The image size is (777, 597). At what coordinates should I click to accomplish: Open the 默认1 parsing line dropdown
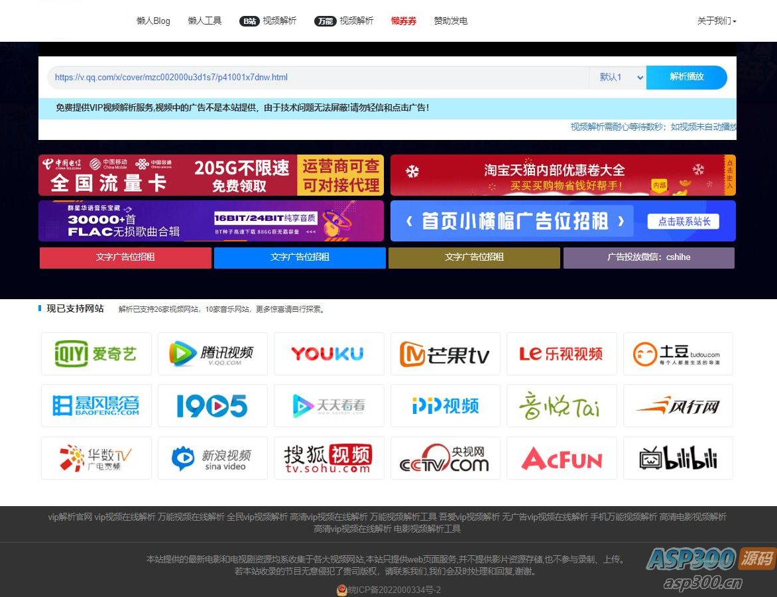(x=617, y=78)
